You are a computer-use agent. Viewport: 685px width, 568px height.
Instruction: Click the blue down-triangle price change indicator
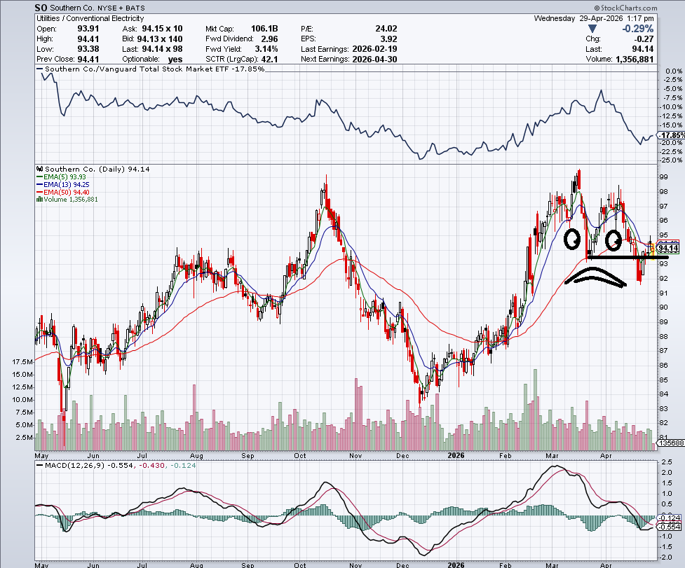592,29
